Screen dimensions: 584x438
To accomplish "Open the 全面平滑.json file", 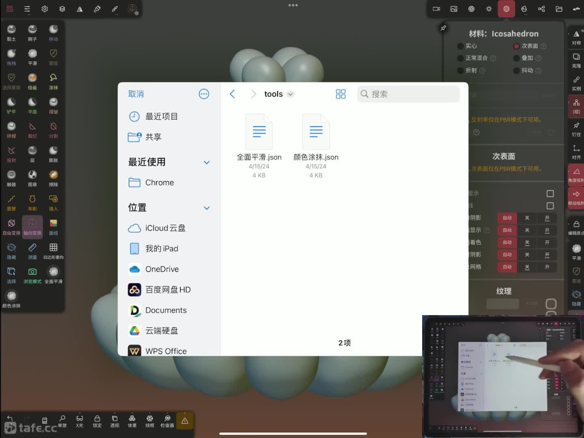I will click(259, 146).
